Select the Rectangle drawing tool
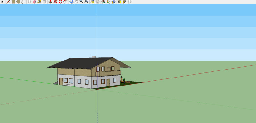This screenshot has width=256, height=123. click(x=13, y=2)
